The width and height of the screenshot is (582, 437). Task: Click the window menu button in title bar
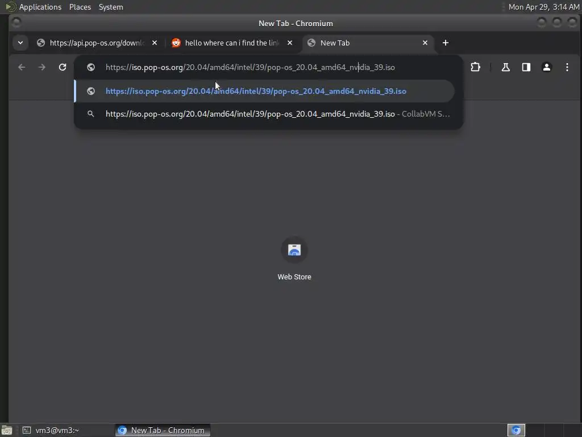16,23
